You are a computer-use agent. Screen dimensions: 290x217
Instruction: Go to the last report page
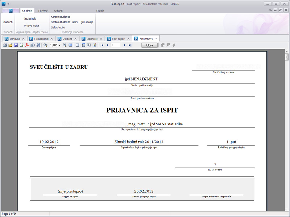[x=130, y=45]
